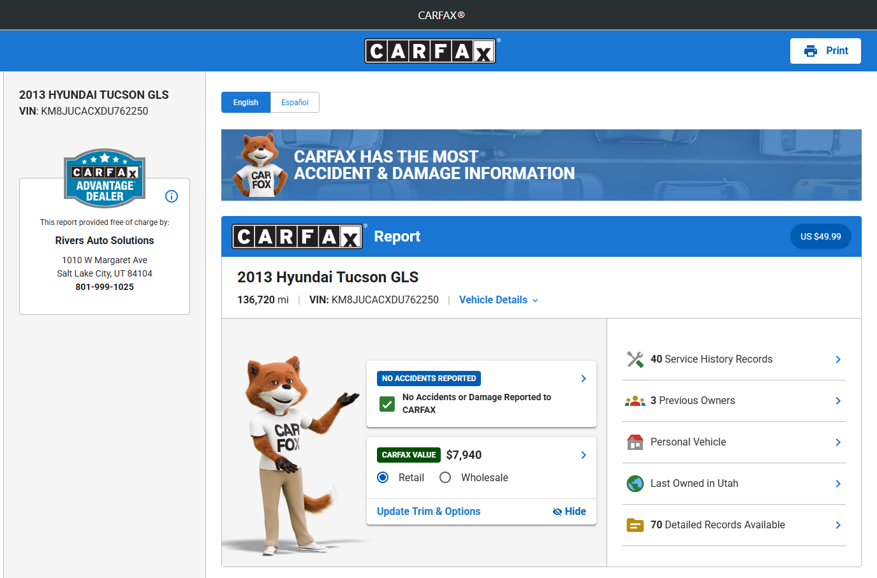The width and height of the screenshot is (877, 578).
Task: Click the Car Fox mascot in the banner
Action: click(261, 165)
